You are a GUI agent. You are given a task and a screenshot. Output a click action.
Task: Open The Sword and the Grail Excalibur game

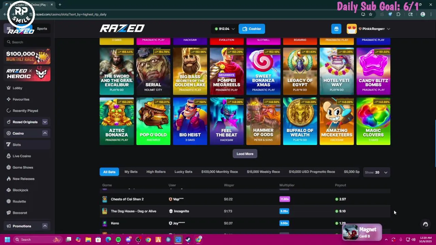coord(116,71)
